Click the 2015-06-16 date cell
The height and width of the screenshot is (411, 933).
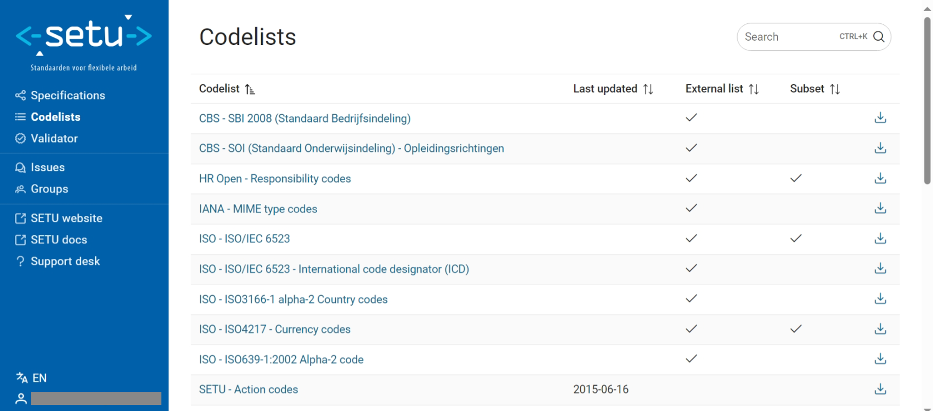point(601,390)
